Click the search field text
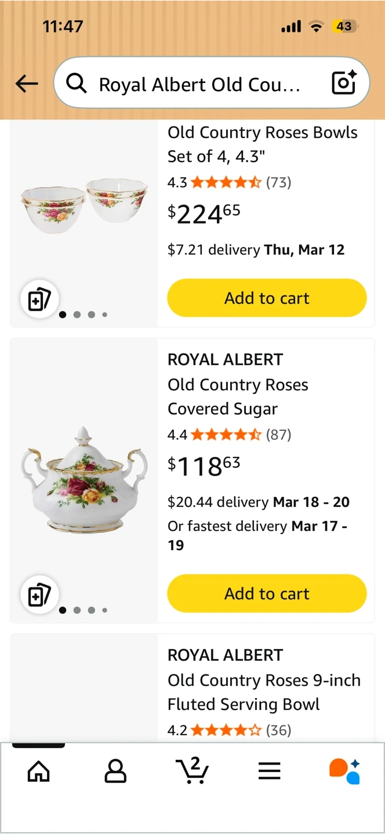This screenshot has height=834, width=385. (200, 85)
